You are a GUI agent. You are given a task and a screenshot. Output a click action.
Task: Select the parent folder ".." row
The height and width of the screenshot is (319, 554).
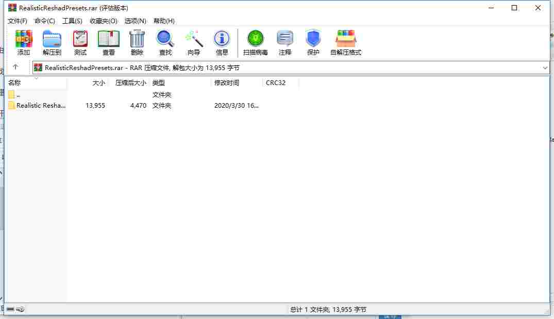[37, 95]
